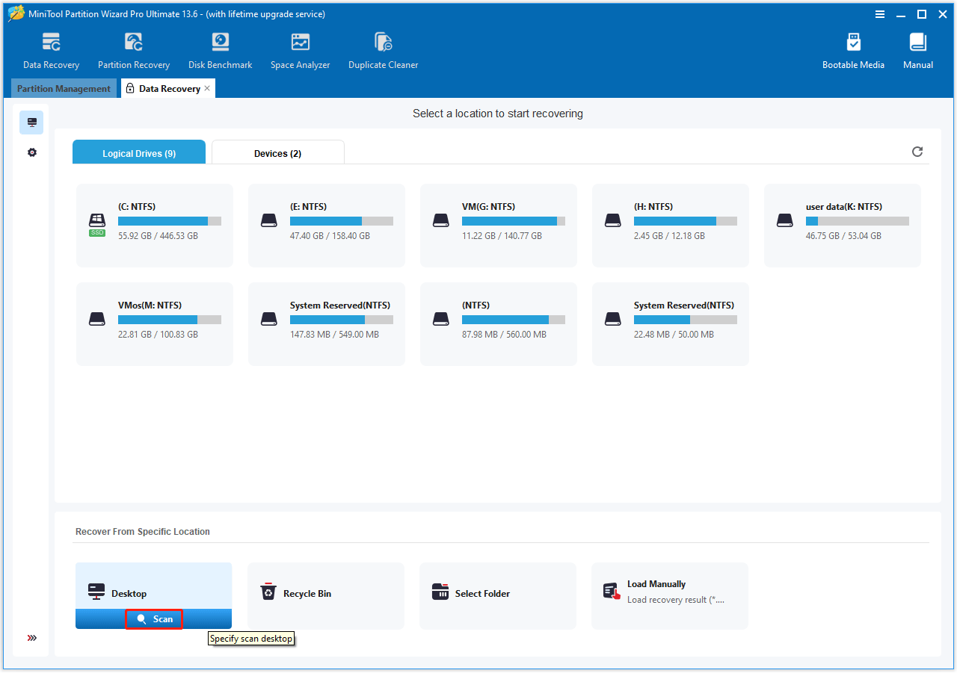The height and width of the screenshot is (673, 957).
Task: Launch Partition Recovery from the toolbar
Action: click(x=134, y=51)
